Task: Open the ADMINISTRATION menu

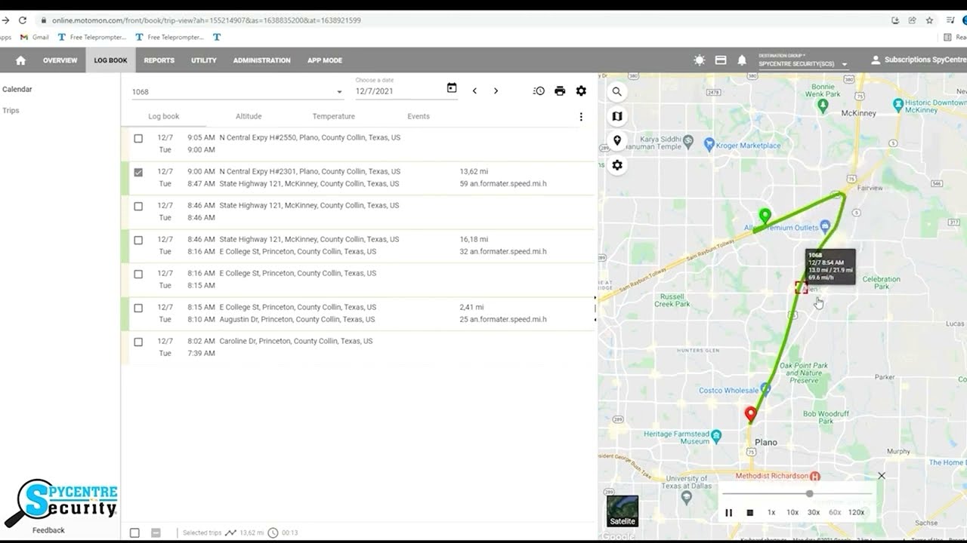Action: (261, 60)
